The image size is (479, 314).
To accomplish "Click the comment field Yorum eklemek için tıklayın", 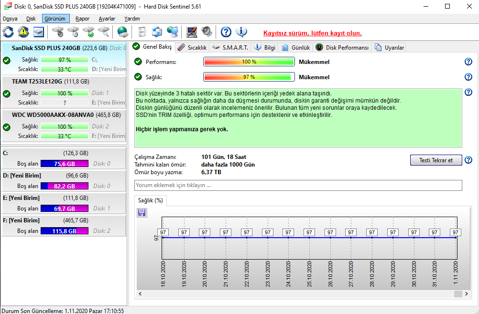I will point(298,185).
